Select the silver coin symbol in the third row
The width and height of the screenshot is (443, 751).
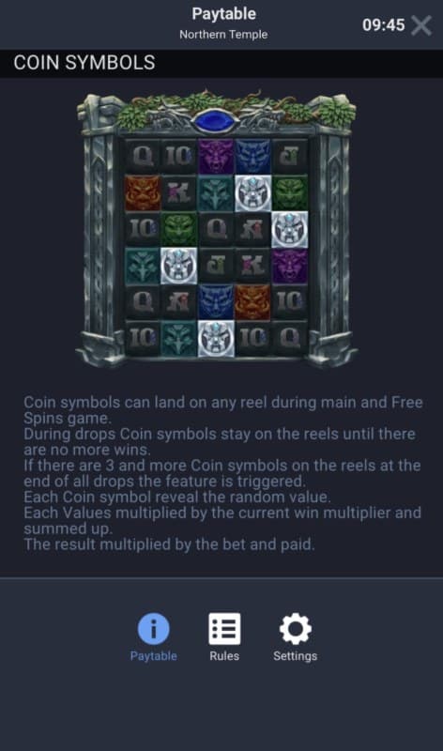point(290,230)
